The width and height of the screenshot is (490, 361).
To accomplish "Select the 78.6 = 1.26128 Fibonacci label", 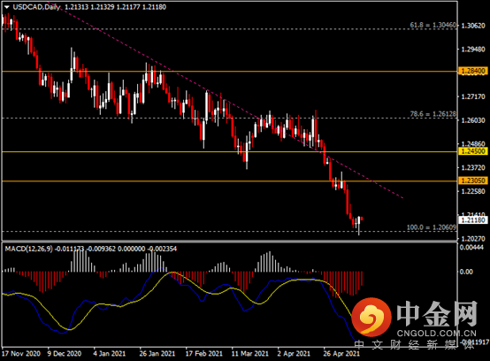I will tap(433, 114).
